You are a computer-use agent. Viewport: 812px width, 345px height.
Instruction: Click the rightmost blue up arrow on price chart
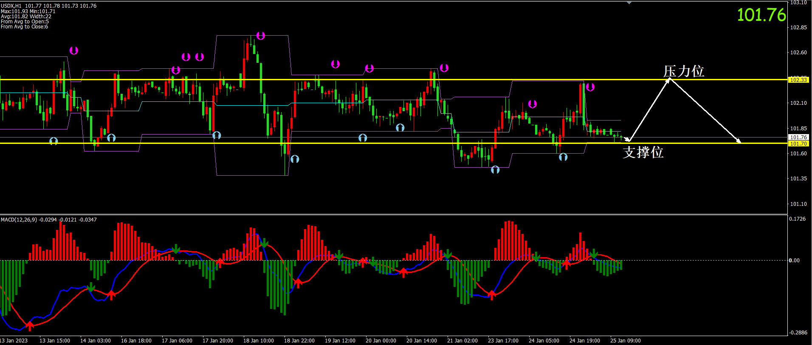click(563, 157)
